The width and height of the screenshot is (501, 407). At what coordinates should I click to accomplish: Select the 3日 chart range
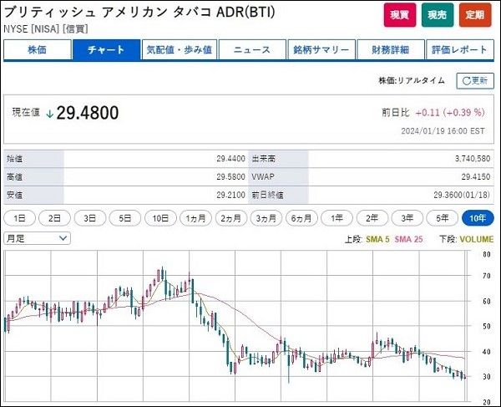pyautogui.click(x=90, y=218)
